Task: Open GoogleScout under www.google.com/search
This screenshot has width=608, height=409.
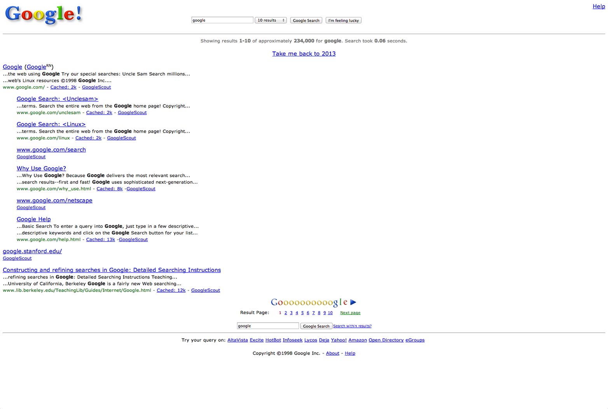Action: click(31, 157)
